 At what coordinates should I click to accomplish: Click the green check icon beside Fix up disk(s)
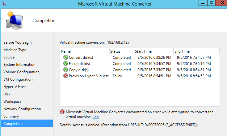[x=65, y=63]
